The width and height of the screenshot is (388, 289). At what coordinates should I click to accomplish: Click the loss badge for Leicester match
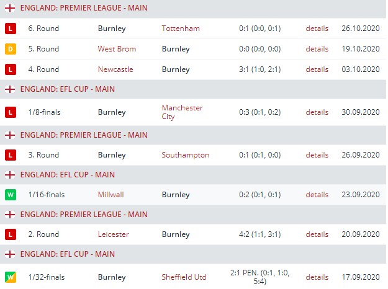(x=10, y=234)
